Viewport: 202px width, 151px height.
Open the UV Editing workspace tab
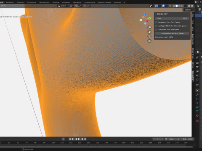[x=32, y=3]
